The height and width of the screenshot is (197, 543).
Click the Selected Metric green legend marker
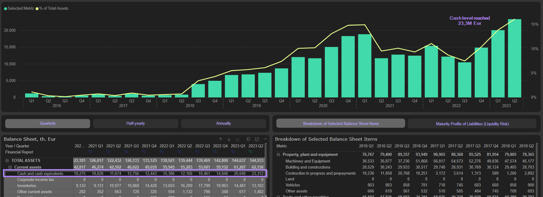coord(5,8)
